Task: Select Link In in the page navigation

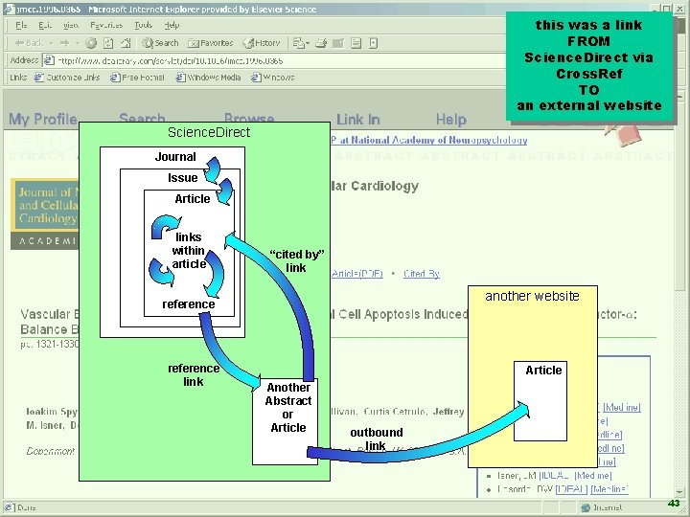Action: (x=357, y=119)
